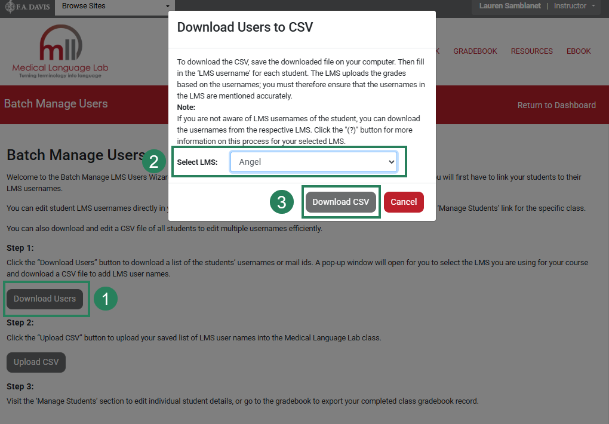Image resolution: width=609 pixels, height=424 pixels.
Task: Click the Batch Manage Users banner title
Action: pos(56,103)
